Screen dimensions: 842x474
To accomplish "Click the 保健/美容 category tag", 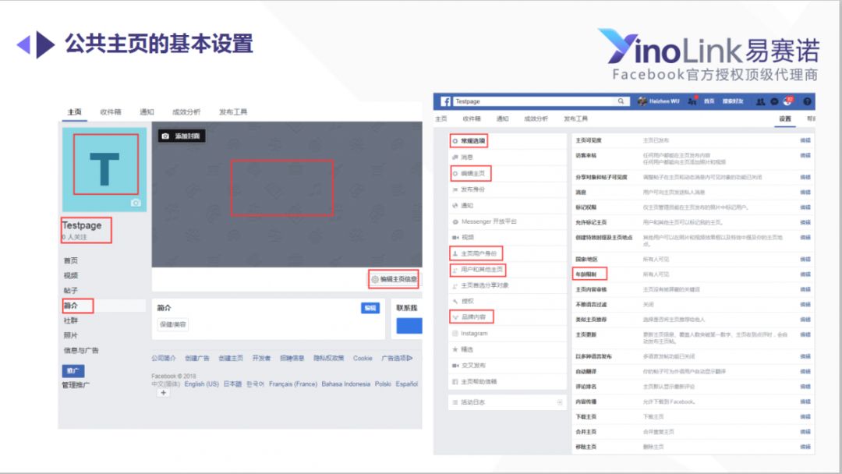I will (173, 324).
